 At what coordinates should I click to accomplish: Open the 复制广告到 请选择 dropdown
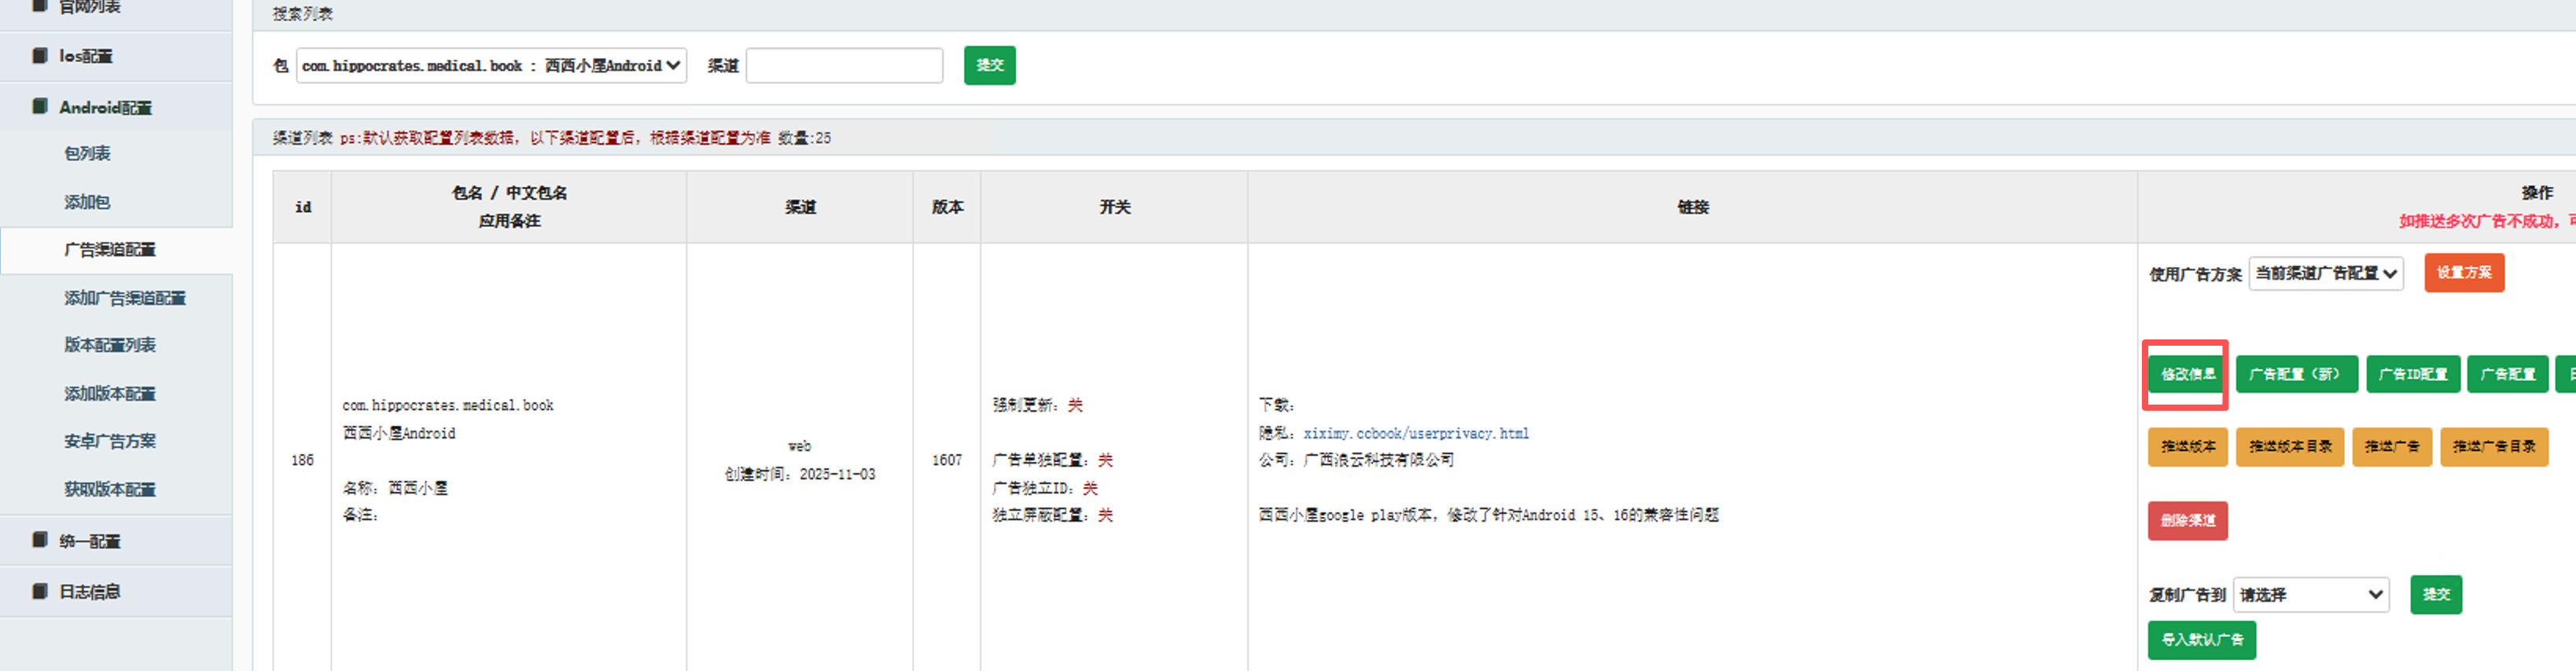2310,595
